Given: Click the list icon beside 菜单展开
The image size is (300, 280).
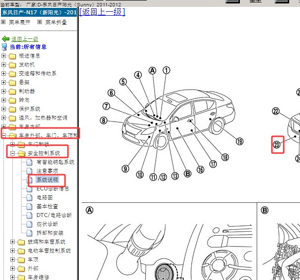Looking at the screenshot, I should [3, 22].
